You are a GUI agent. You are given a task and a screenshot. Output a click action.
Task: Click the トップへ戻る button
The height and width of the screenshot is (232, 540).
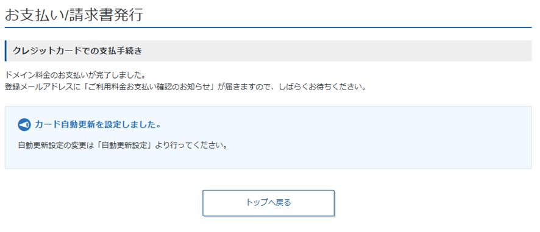(268, 203)
